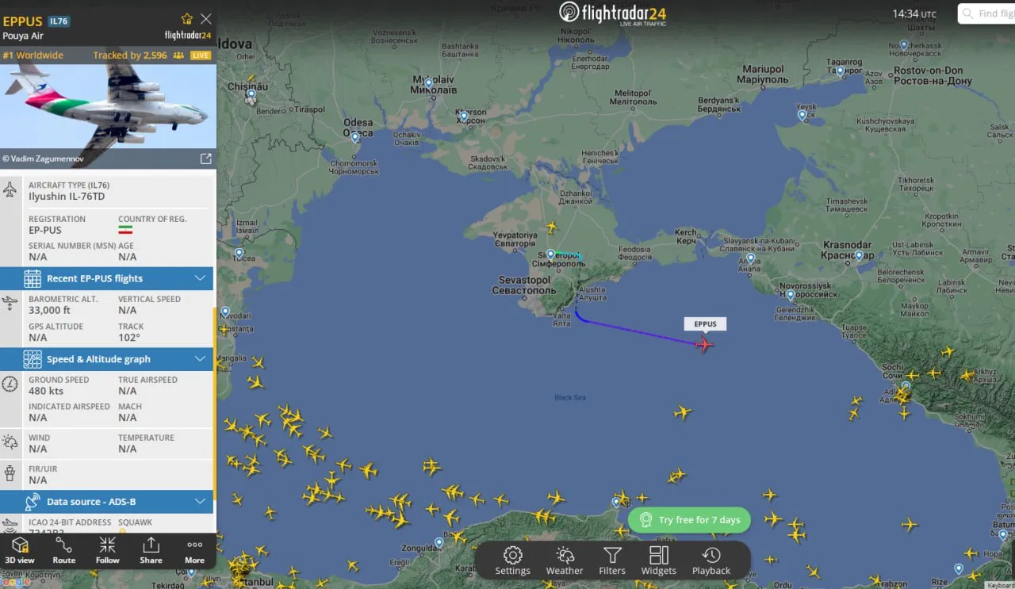Start Playback mode
Screen dimensions: 1015x589
[x=711, y=560]
